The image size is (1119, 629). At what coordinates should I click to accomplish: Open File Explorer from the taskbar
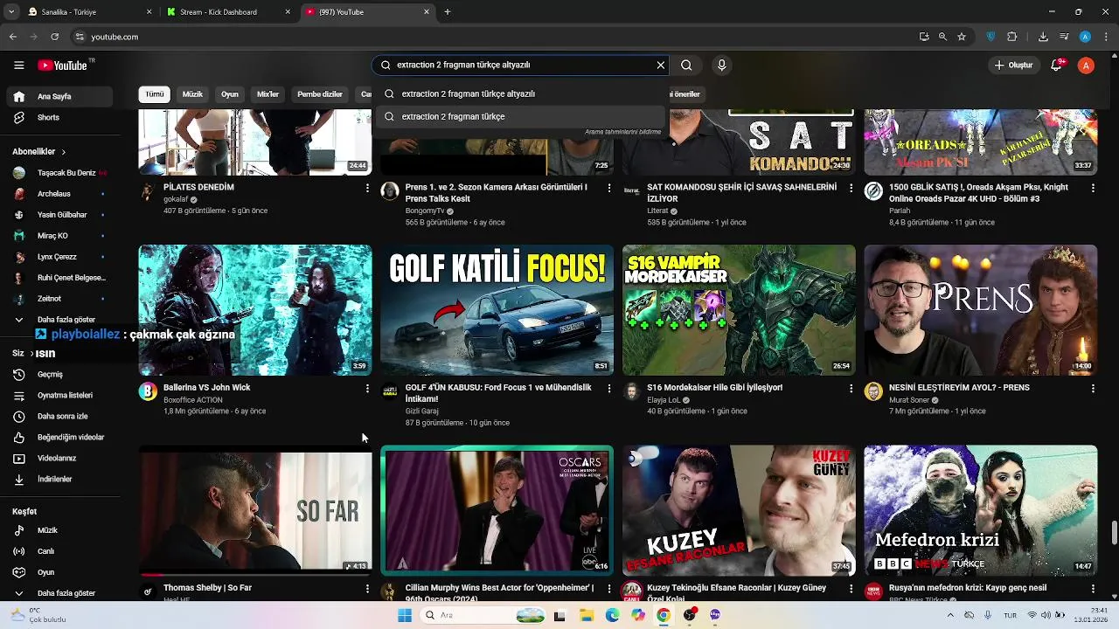[587, 615]
